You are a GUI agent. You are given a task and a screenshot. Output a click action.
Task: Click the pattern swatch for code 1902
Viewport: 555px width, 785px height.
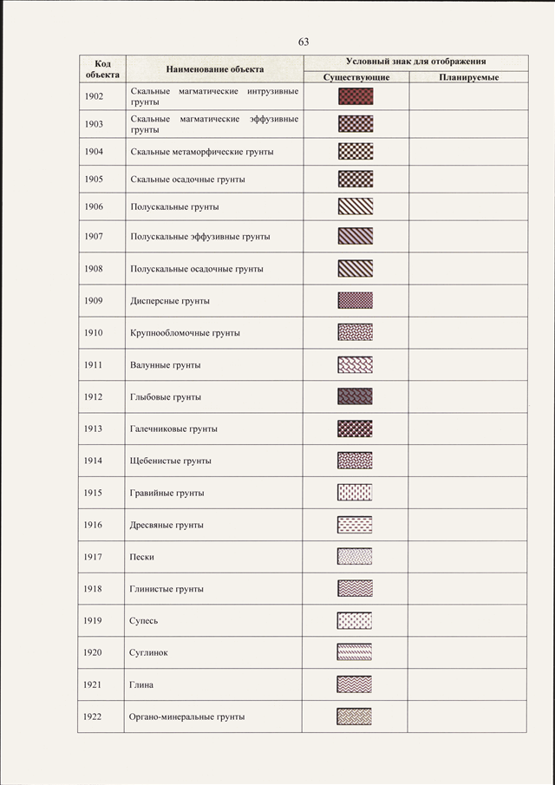coord(356,96)
